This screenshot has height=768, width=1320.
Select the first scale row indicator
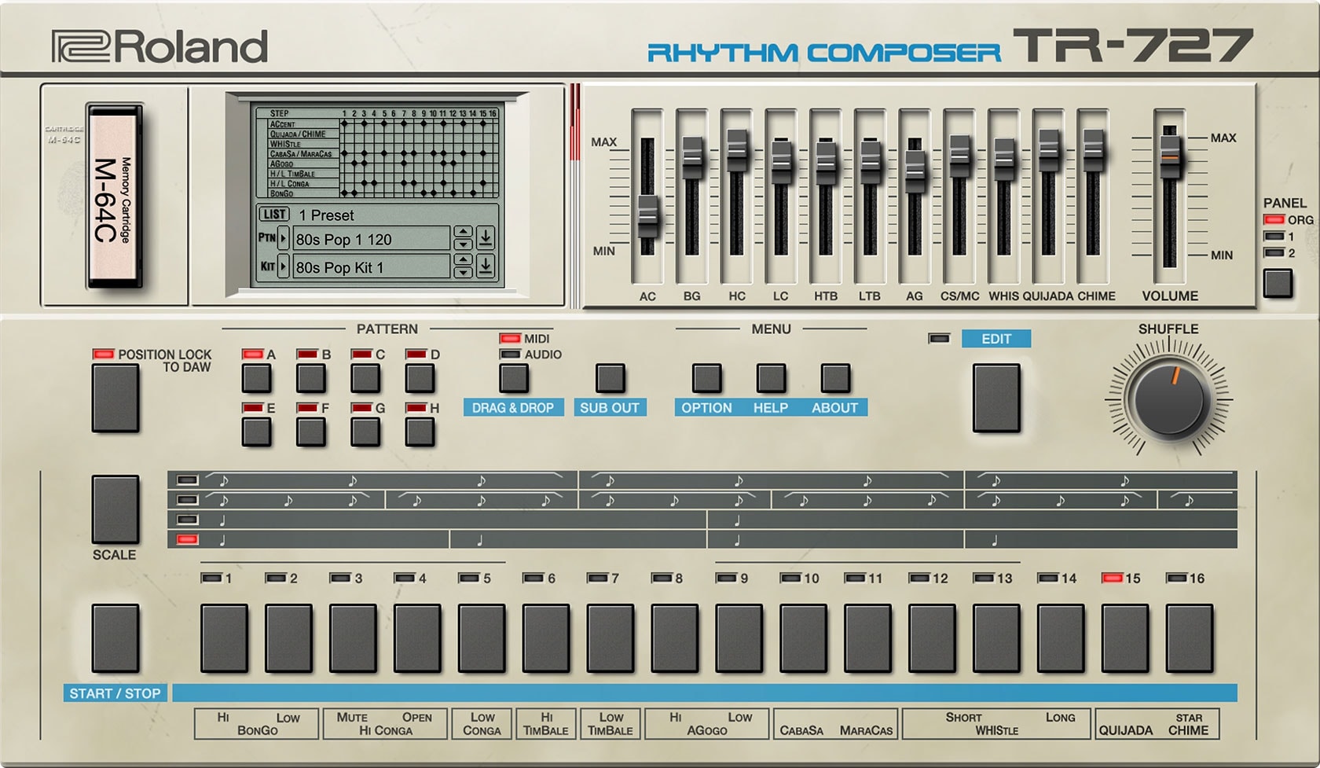pyautogui.click(x=188, y=480)
